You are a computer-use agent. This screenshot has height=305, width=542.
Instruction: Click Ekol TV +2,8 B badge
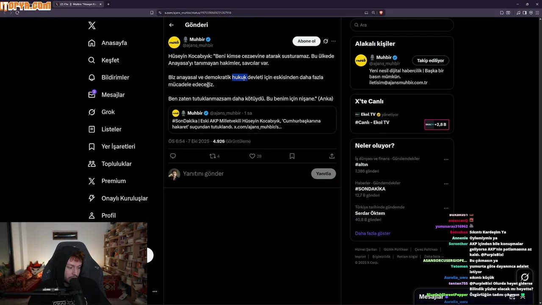point(437,125)
